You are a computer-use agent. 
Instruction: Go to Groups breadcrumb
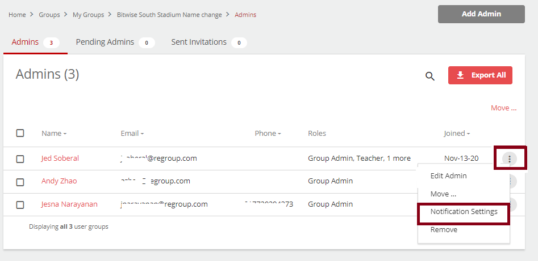pos(49,15)
